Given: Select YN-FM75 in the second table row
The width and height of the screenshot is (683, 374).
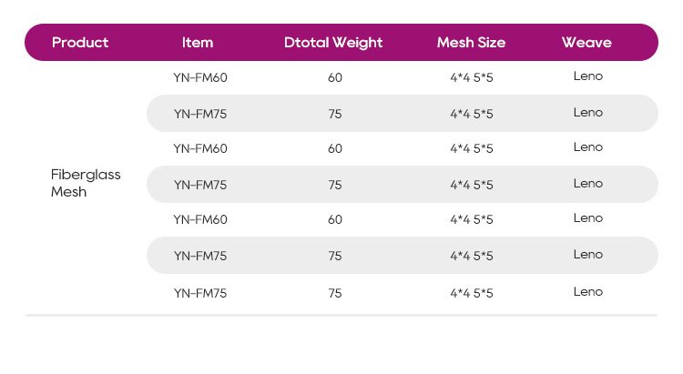Looking at the screenshot, I should tap(199, 114).
